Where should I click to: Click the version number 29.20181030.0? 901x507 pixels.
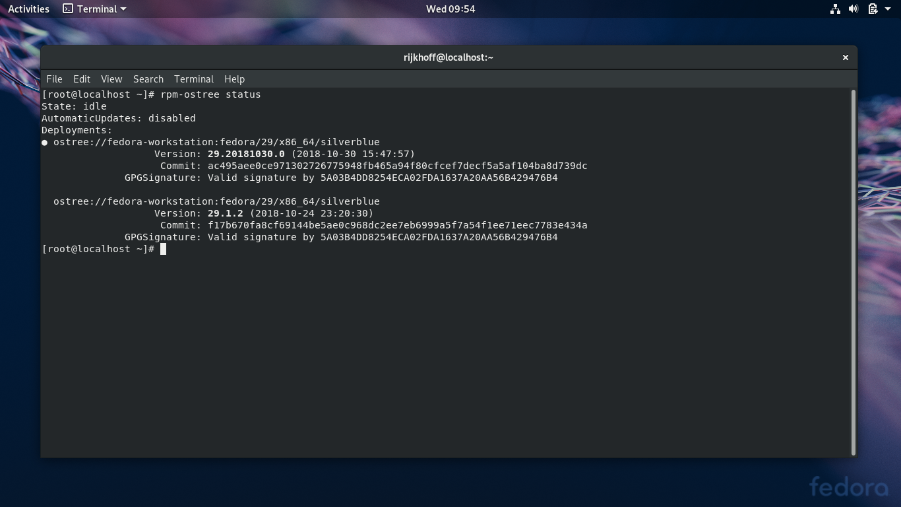246,154
